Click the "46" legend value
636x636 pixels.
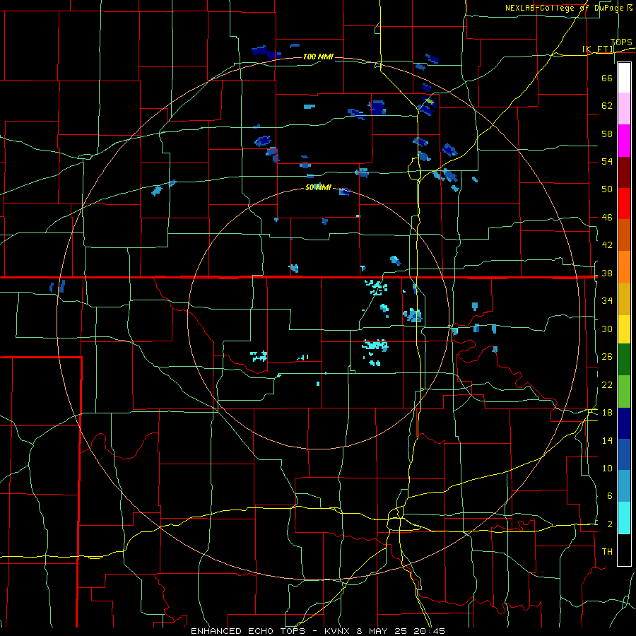point(607,218)
